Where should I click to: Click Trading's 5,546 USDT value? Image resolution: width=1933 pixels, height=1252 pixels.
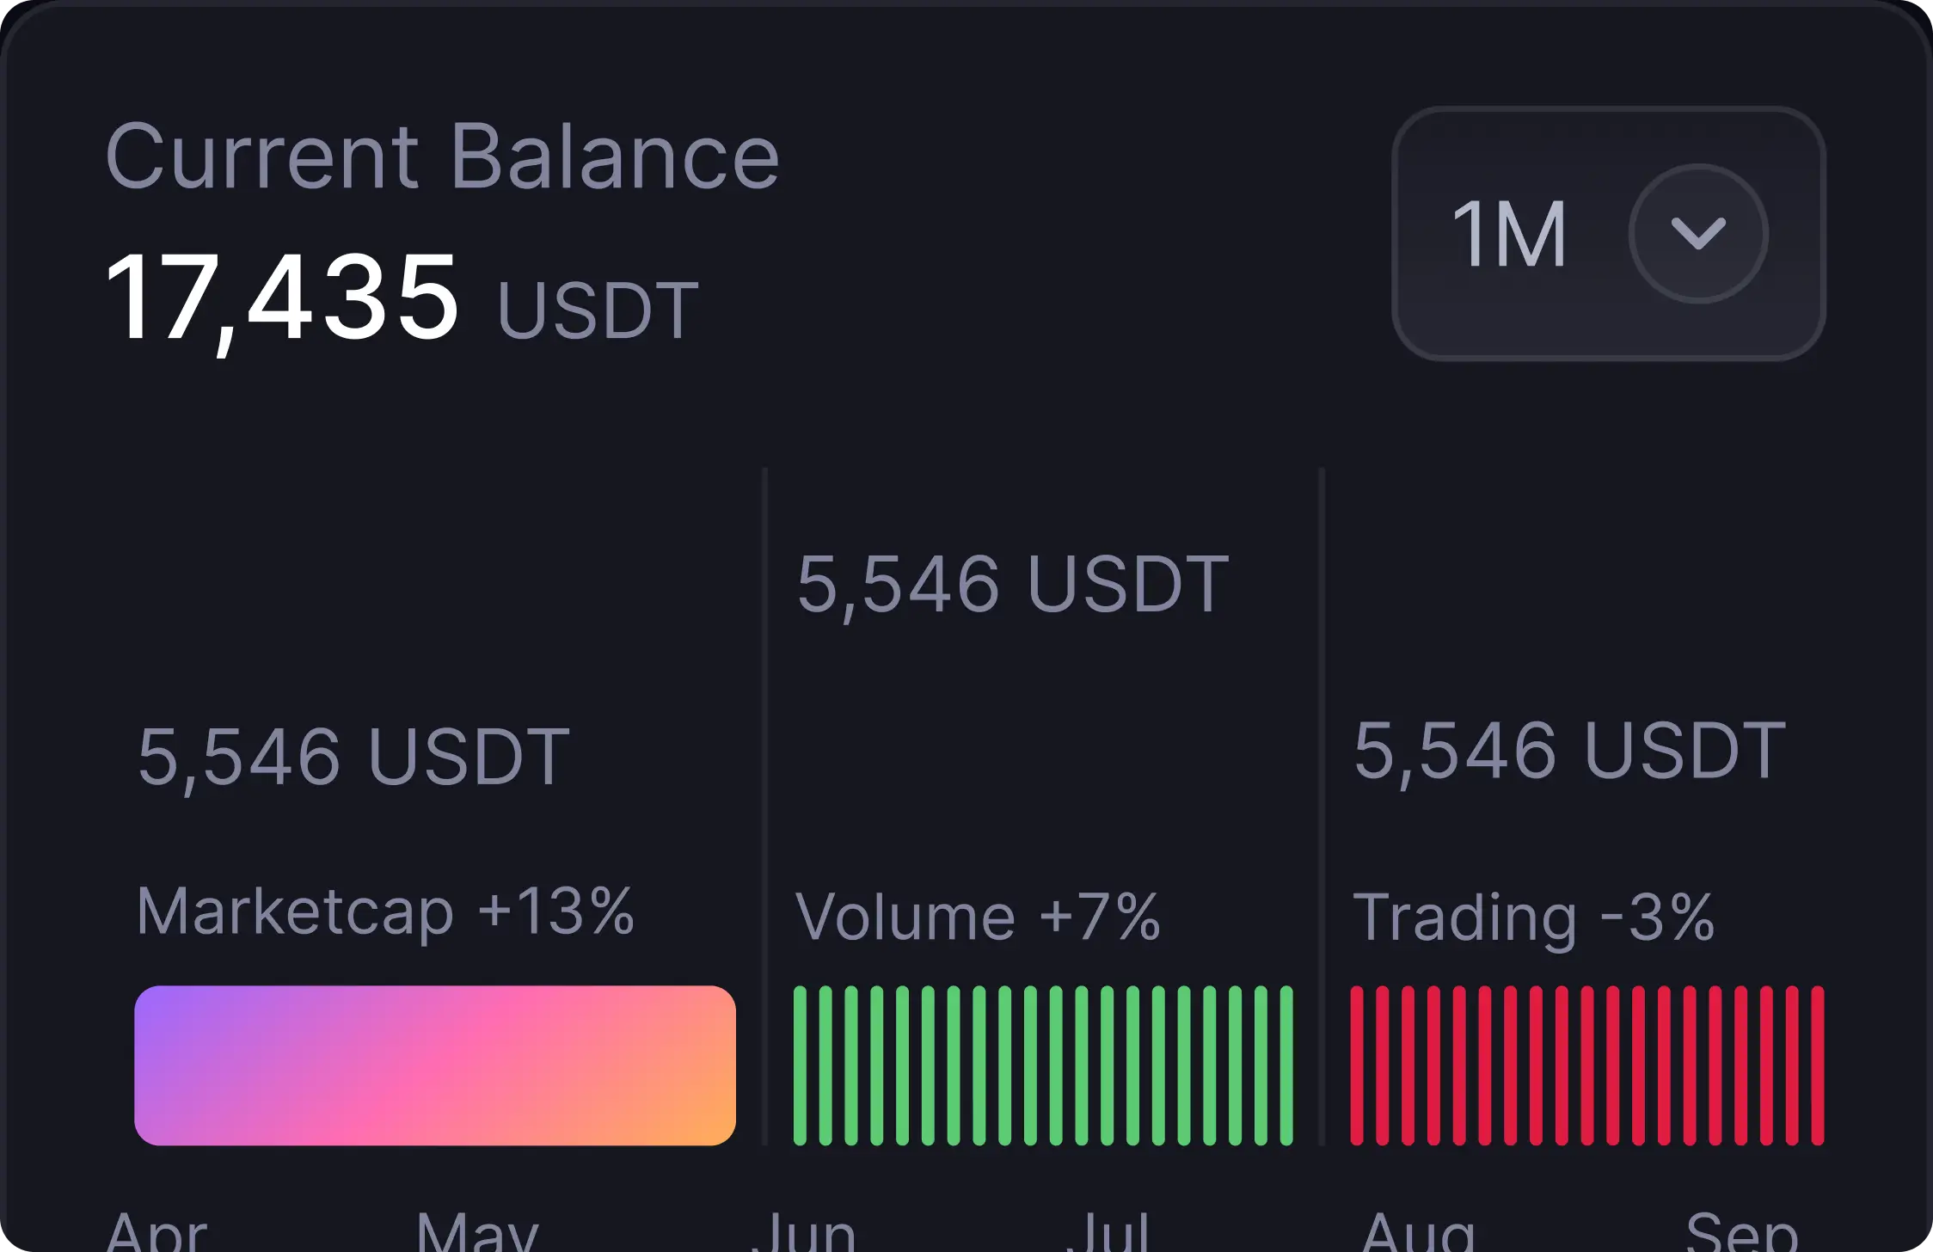click(1569, 752)
